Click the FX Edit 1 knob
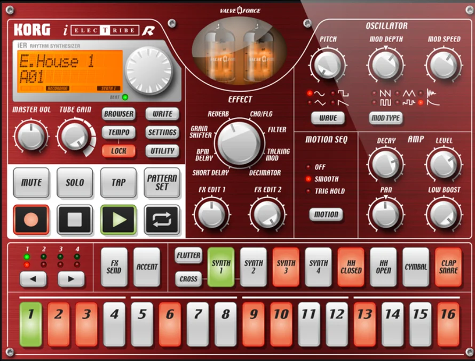The height and width of the screenshot is (361, 475). coord(211,214)
